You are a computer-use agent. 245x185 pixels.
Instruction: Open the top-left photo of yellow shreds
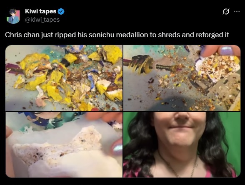64,78
